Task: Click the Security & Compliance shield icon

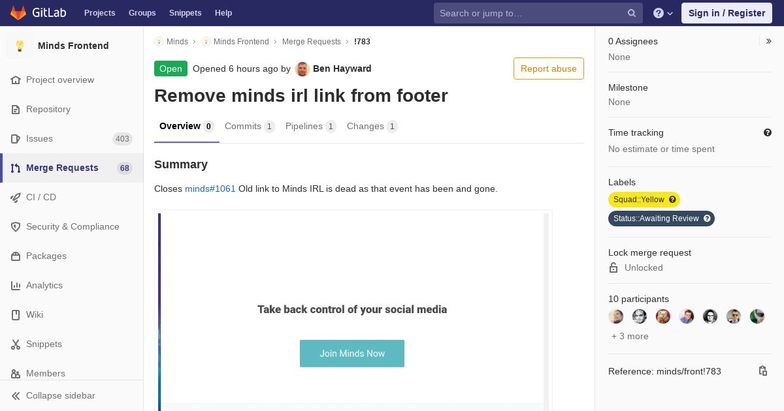Action: [16, 227]
